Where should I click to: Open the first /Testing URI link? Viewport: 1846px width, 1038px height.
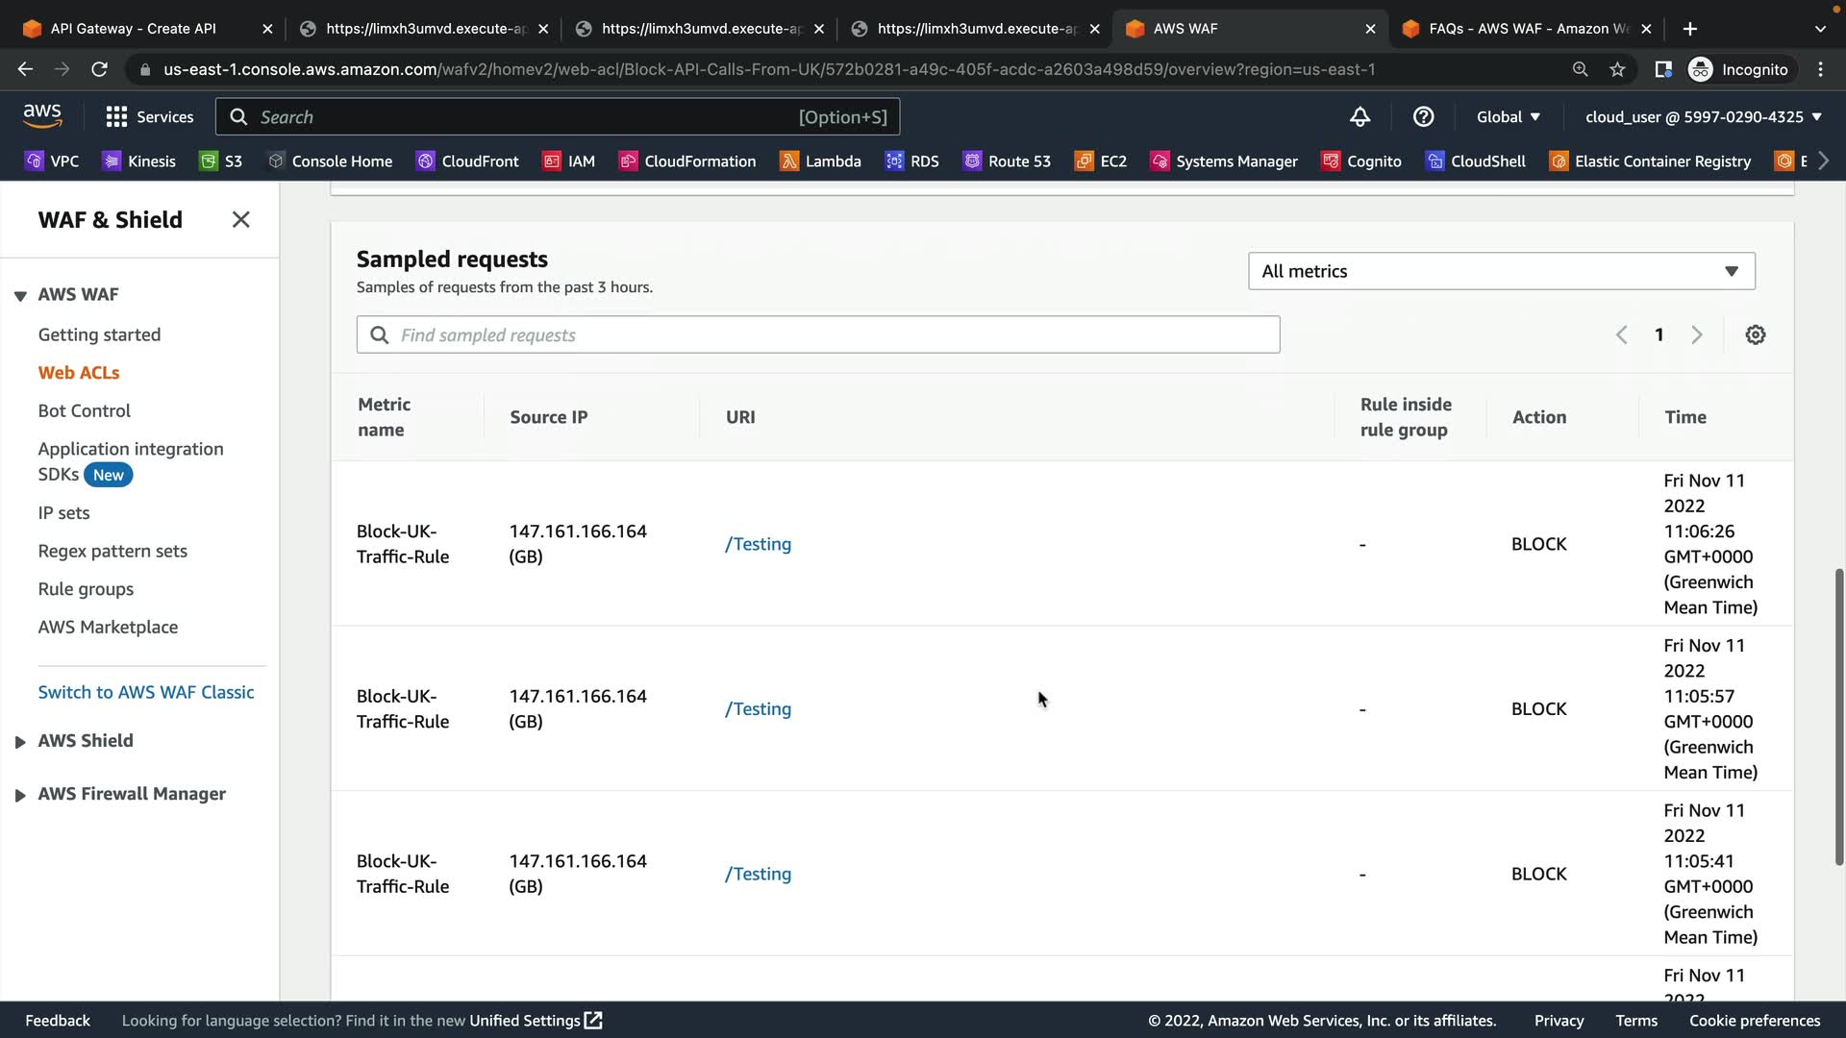pyautogui.click(x=758, y=544)
